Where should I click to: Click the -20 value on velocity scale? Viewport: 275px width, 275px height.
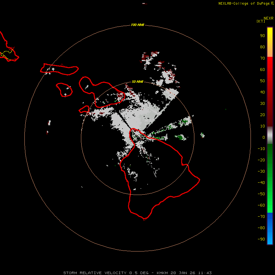(x=261, y=160)
